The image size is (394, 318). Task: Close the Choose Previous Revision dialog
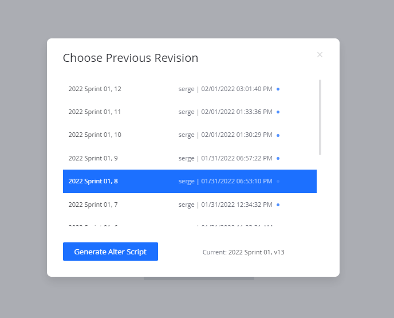(320, 55)
